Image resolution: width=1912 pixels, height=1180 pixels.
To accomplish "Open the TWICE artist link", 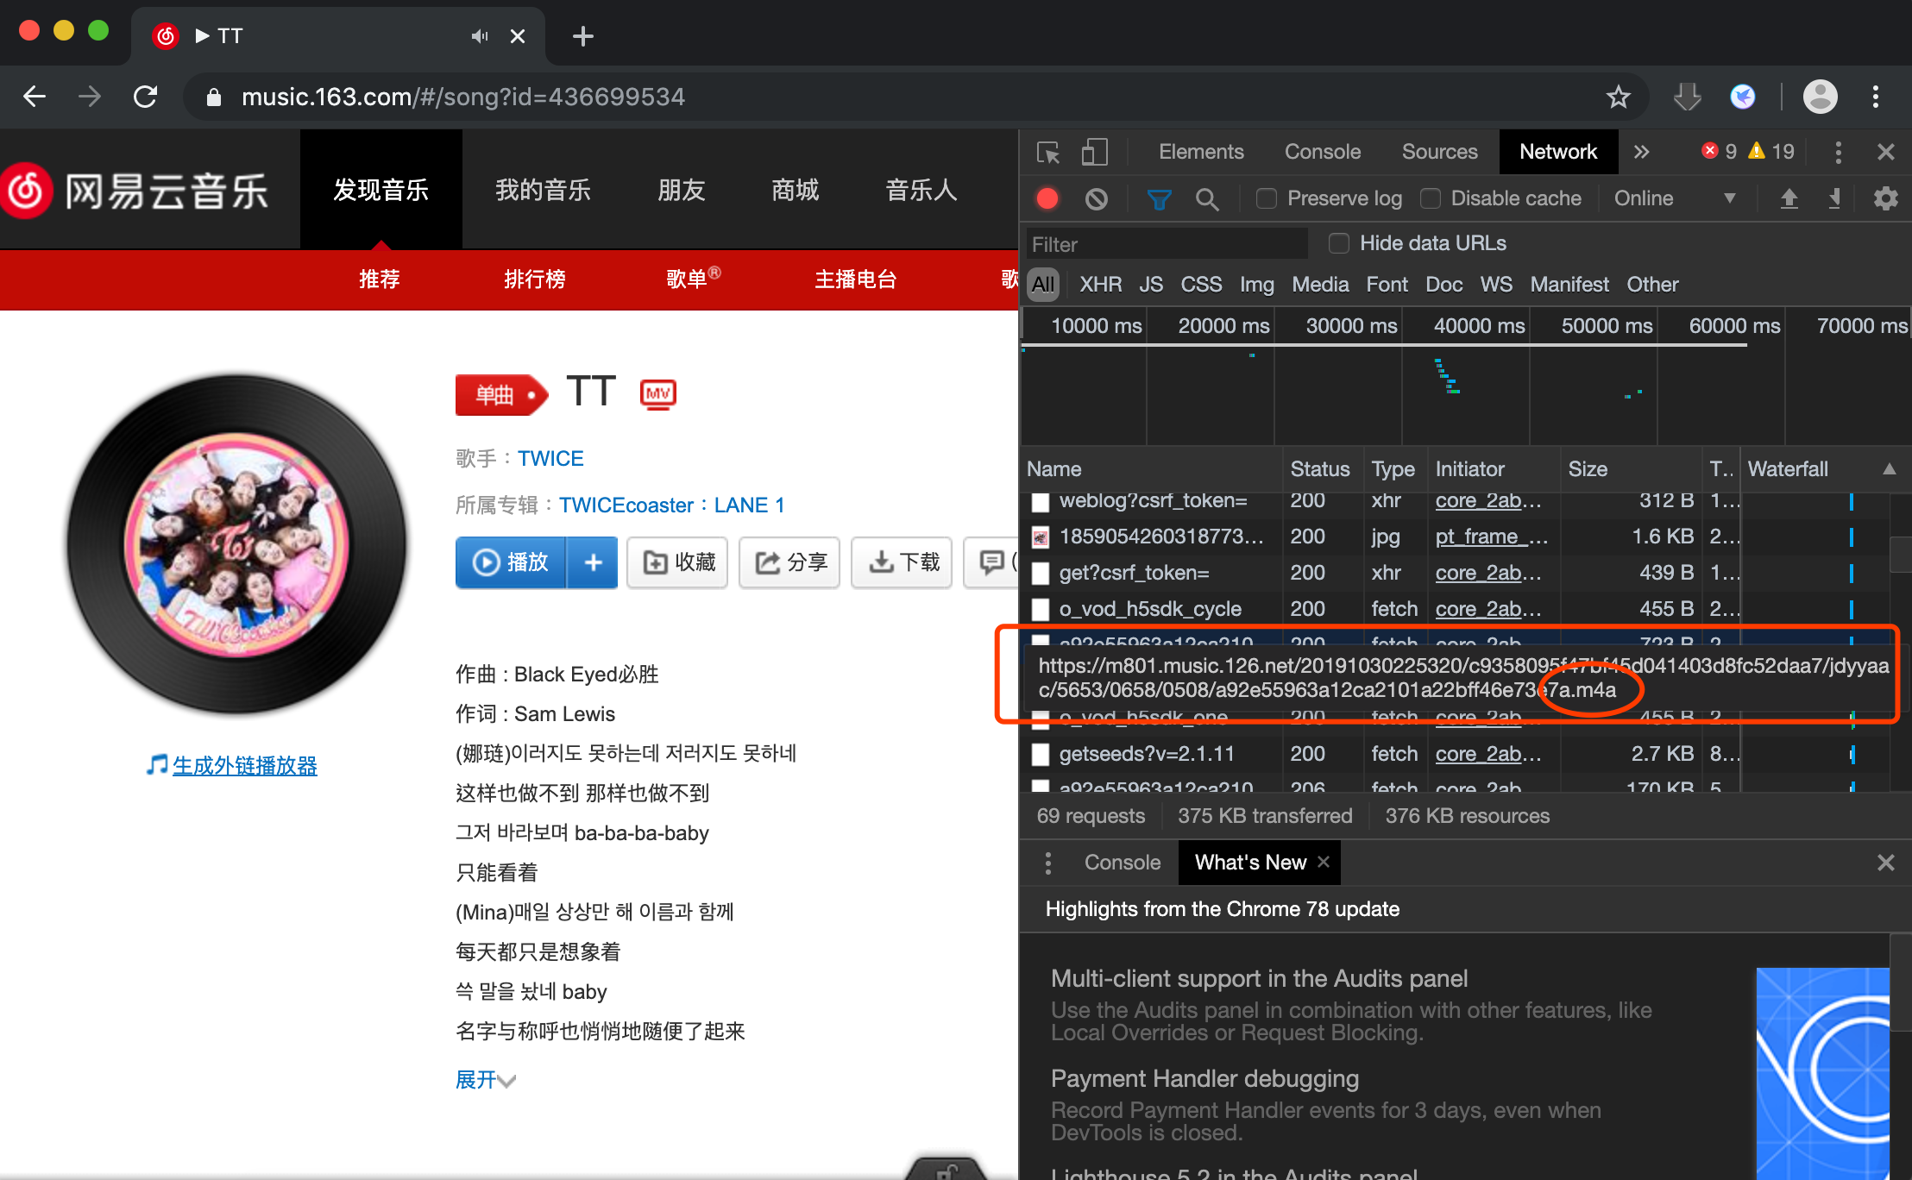I will [x=550, y=459].
